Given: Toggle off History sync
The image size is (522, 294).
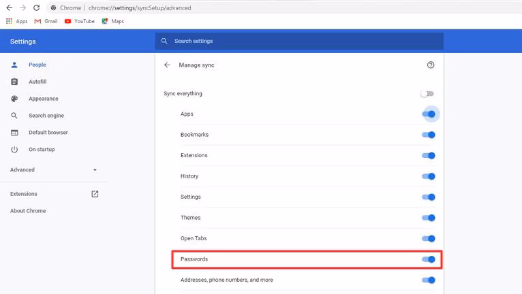Looking at the screenshot, I should click(x=428, y=176).
